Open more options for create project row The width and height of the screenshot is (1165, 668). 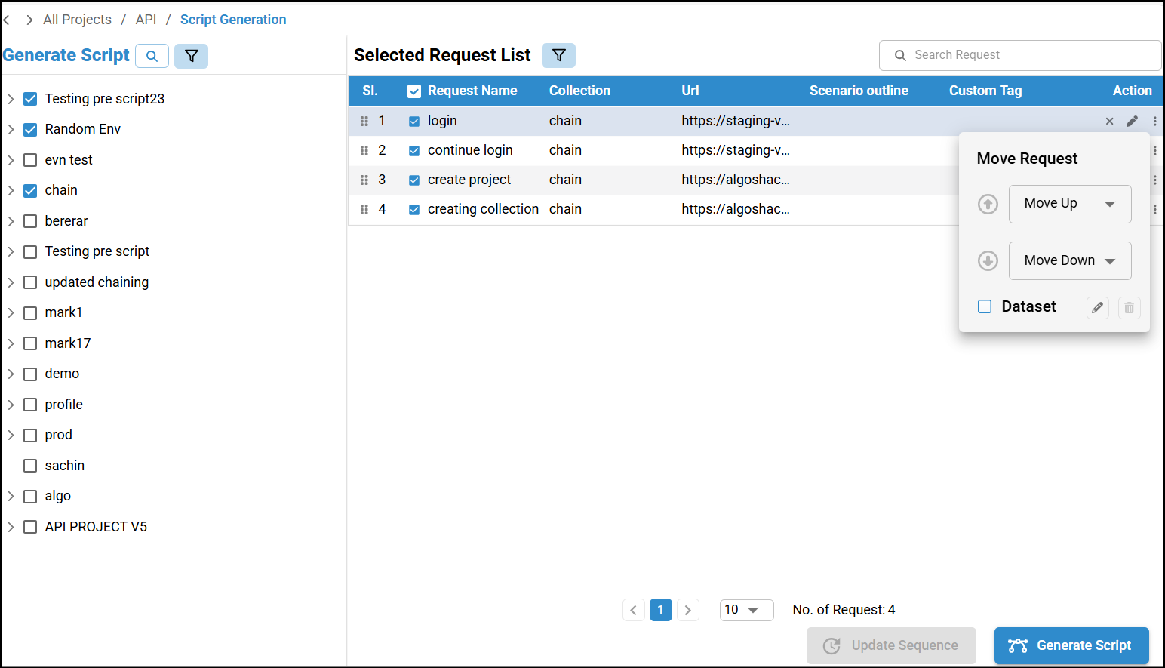[1154, 180]
